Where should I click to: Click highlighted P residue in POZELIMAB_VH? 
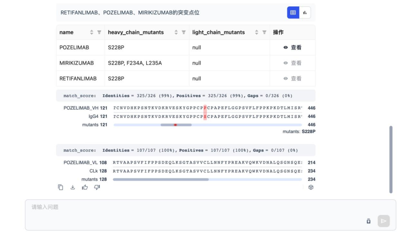pyautogui.click(x=205, y=108)
